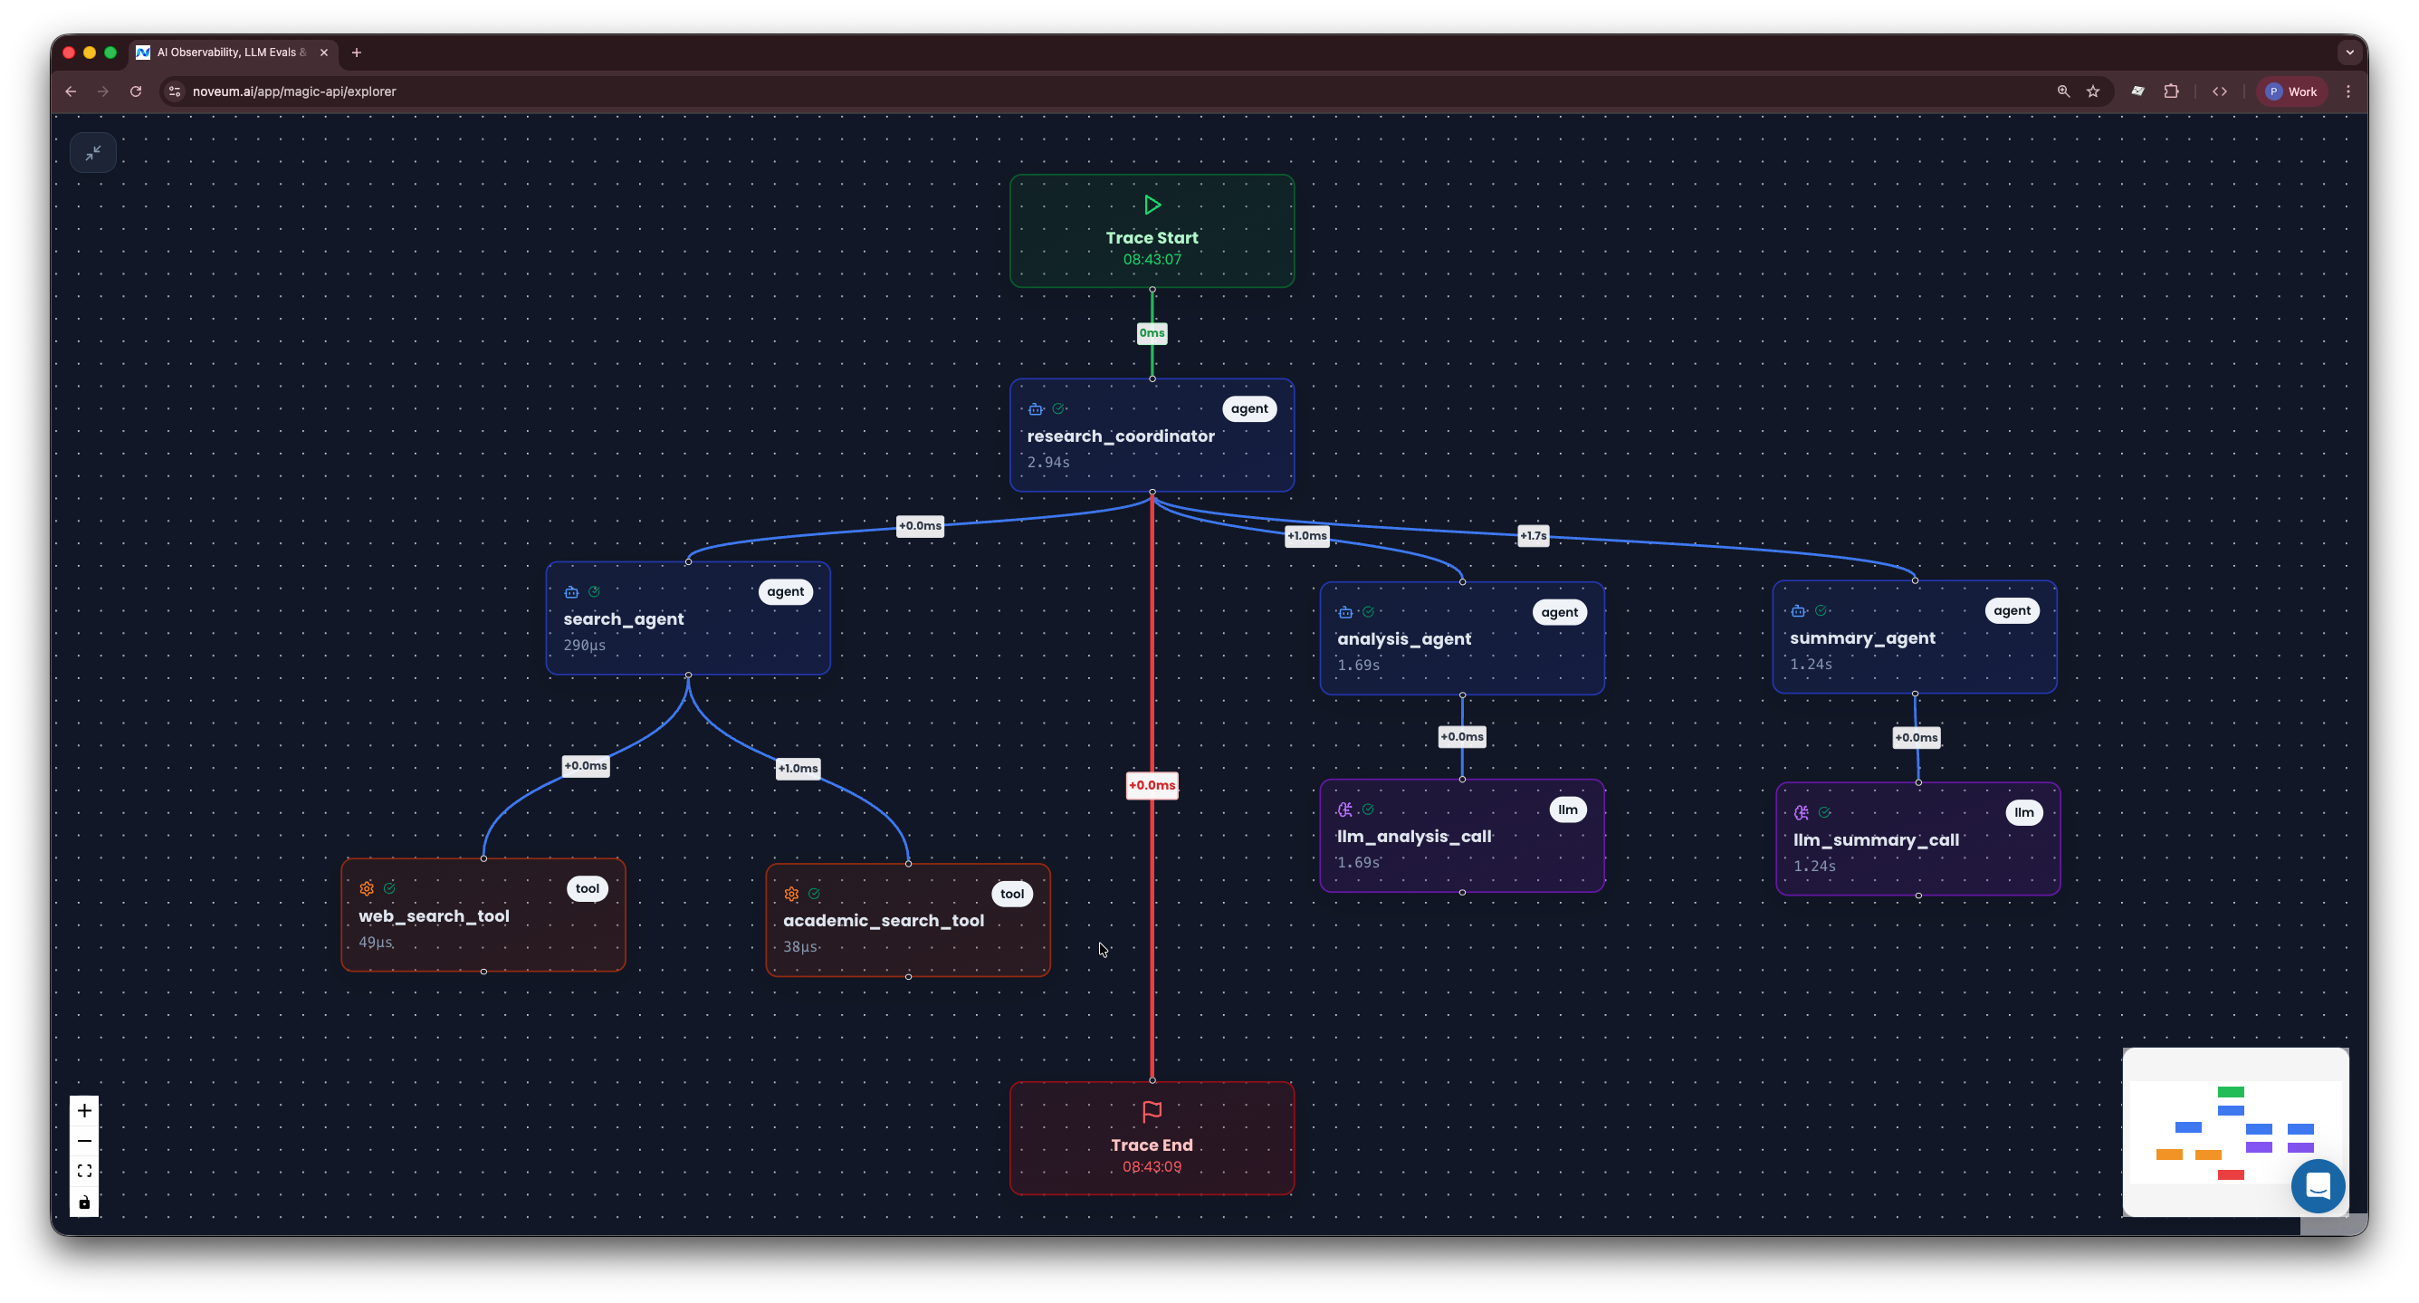The width and height of the screenshot is (2419, 1303).
Task: Bookmark this page with the star icon
Action: pyautogui.click(x=2092, y=91)
